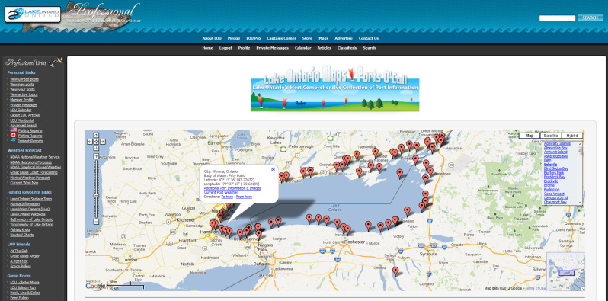
Task: Open Great Lakes Angler link
Action: tap(25, 256)
